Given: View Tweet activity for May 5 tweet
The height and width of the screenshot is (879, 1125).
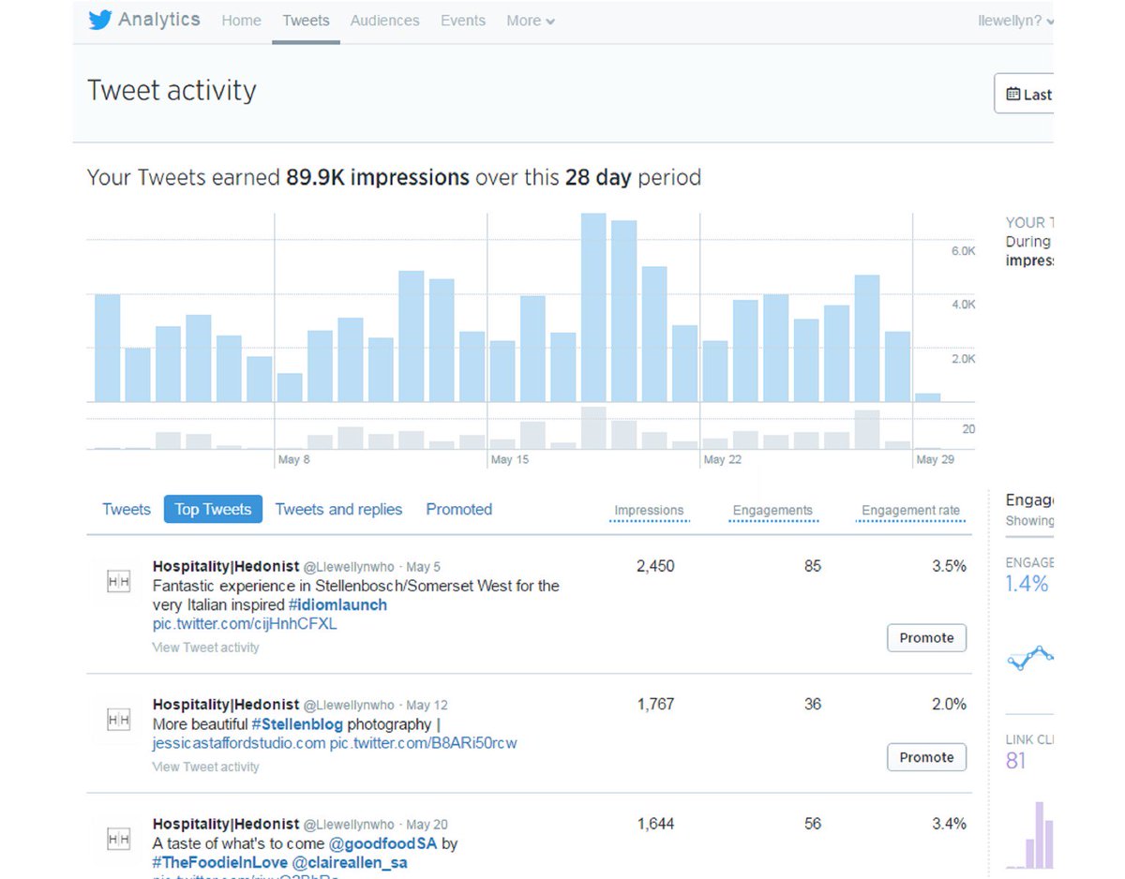Looking at the screenshot, I should click(x=206, y=648).
